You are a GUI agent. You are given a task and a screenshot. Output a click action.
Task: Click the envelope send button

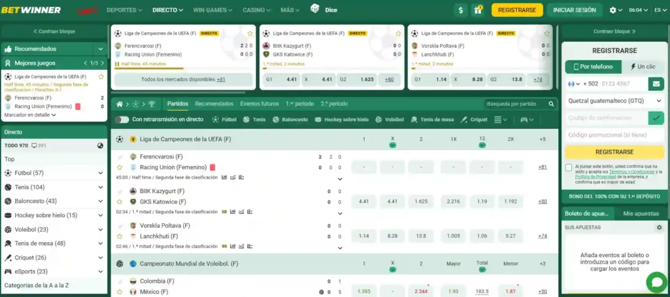click(x=656, y=84)
